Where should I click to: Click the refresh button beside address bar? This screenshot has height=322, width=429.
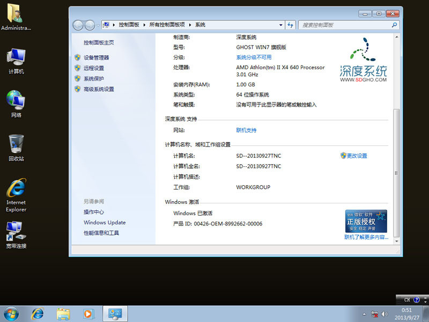pyautogui.click(x=291, y=25)
